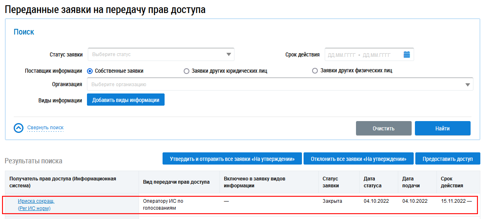Screen dimensions: 484x219
Task: Expand the 'Организация' dropdown list
Action: [x=280, y=85]
